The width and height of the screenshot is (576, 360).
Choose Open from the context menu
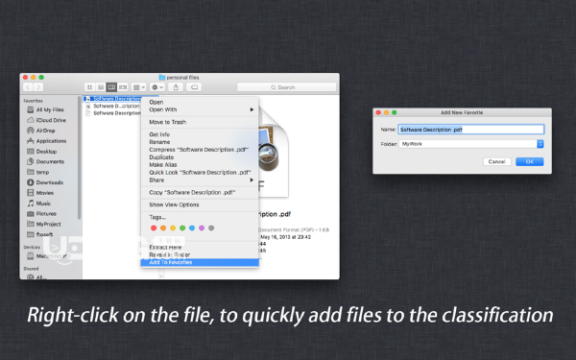coord(200,102)
